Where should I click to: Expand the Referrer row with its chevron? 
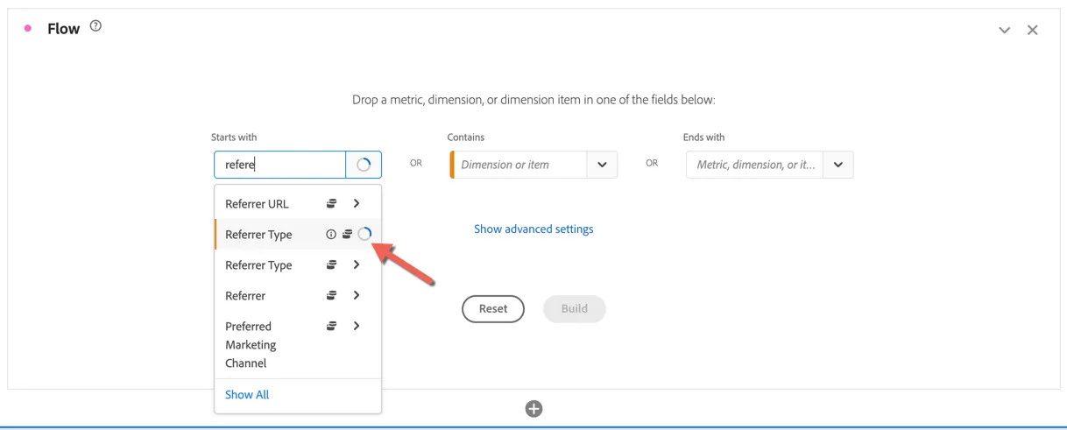point(357,295)
